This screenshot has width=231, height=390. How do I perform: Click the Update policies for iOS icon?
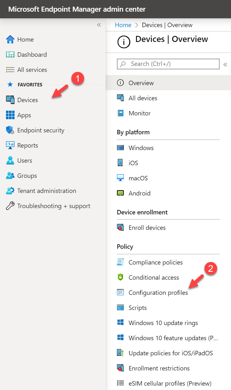click(120, 353)
